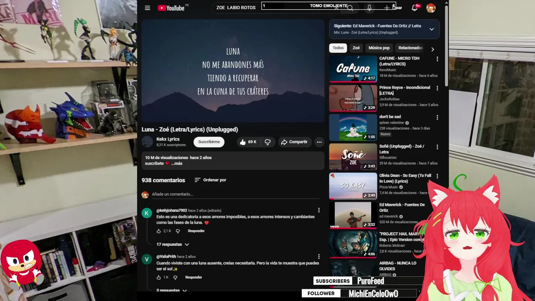Open the YouTube hamburger guide menu
535x301 pixels.
(147, 8)
